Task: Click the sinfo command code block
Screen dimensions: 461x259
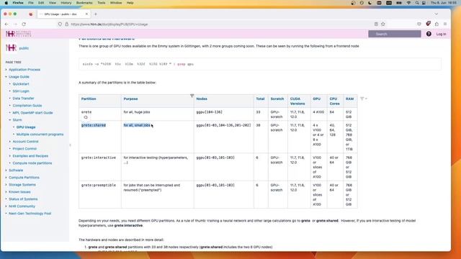Action: coord(260,64)
